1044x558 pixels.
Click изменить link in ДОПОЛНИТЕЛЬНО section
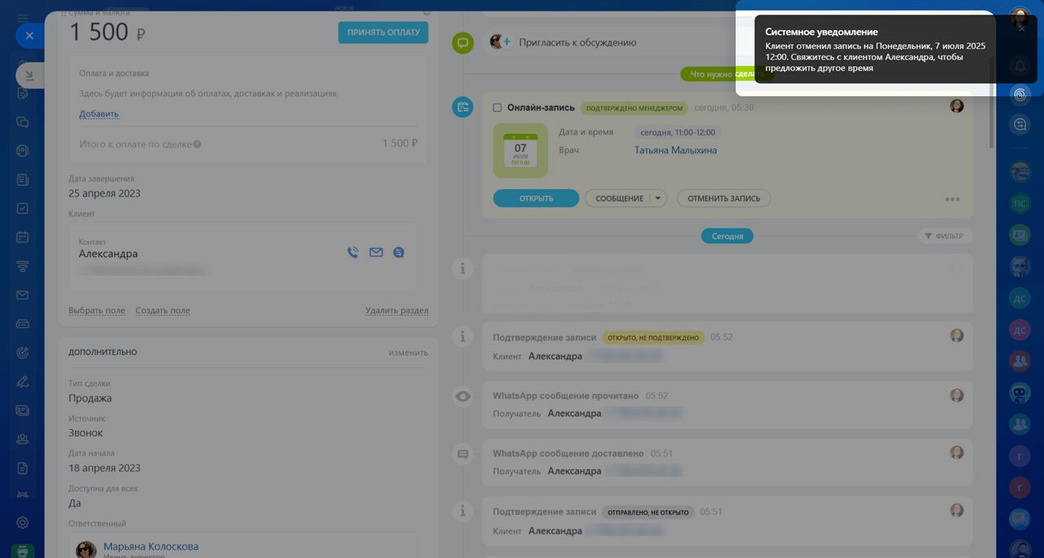click(408, 352)
